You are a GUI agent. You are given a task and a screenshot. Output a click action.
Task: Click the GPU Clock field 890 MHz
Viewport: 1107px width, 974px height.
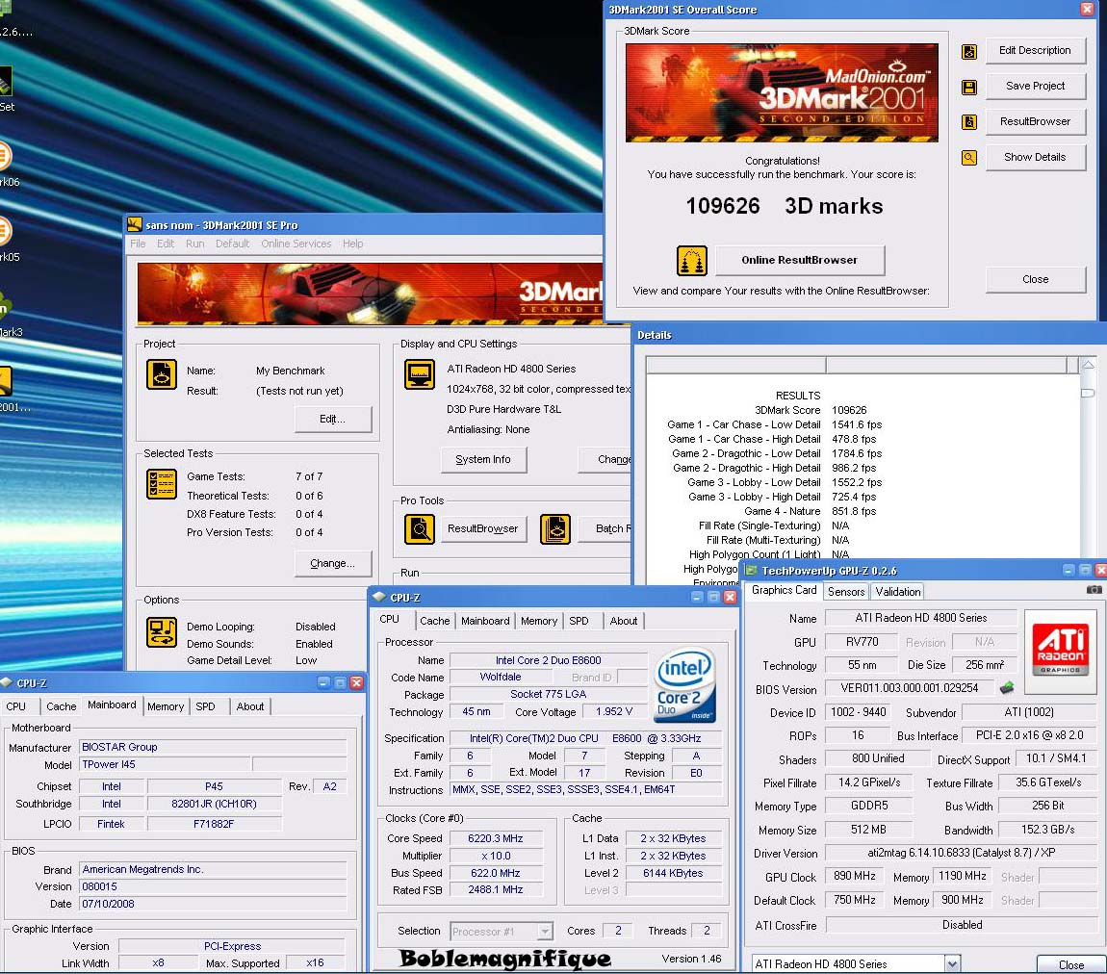[x=854, y=876]
